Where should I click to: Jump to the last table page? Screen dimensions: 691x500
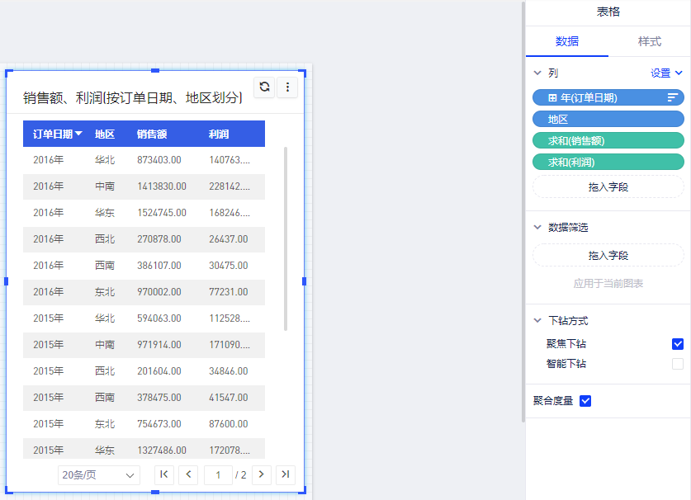pos(286,474)
